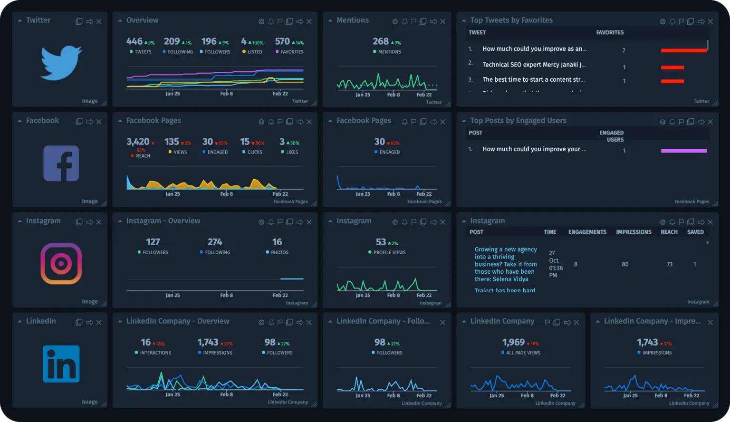
Task: Toggle the CLICKS legend on Facebook Pages
Action: coord(252,152)
